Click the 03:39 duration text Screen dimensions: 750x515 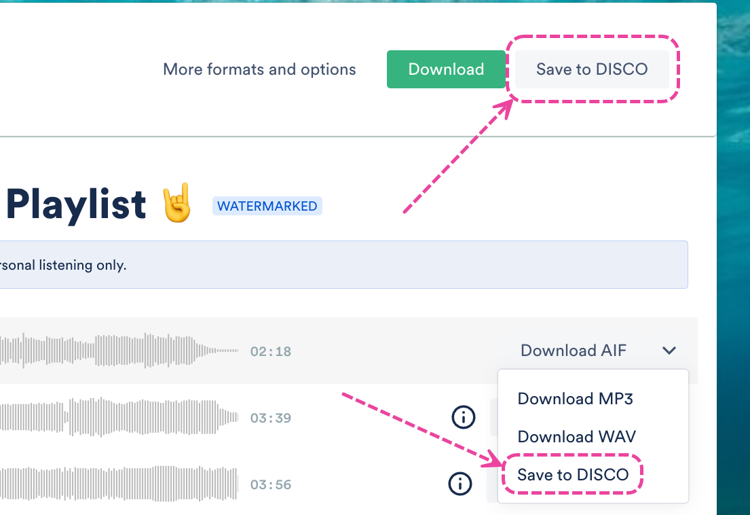point(271,418)
